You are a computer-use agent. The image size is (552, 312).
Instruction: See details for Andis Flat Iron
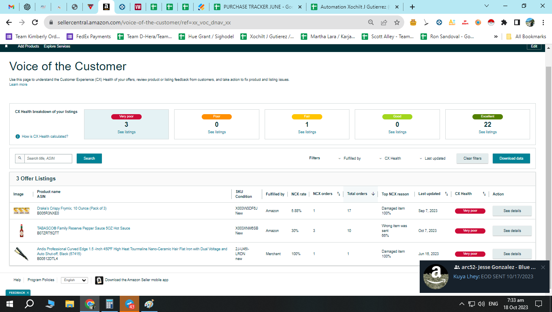tap(512, 254)
